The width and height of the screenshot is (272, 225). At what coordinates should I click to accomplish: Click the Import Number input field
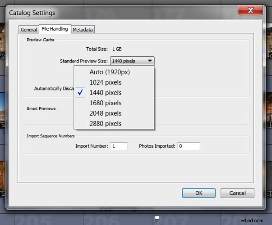click(x=119, y=146)
